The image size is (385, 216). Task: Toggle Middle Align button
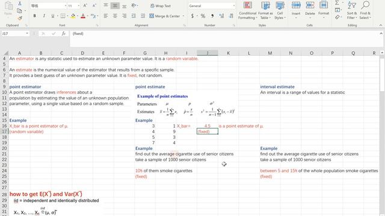(115, 5)
